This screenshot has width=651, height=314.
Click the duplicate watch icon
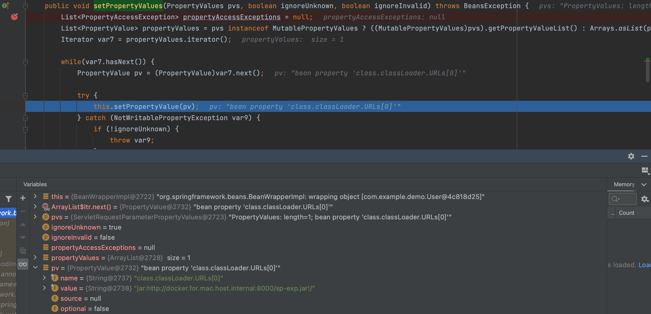(x=23, y=251)
